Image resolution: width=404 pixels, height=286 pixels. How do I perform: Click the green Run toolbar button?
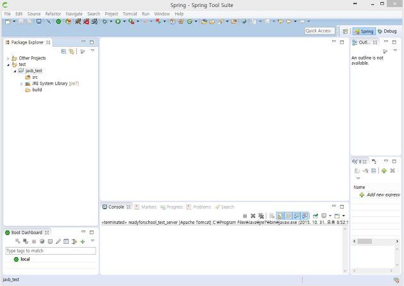118,22
